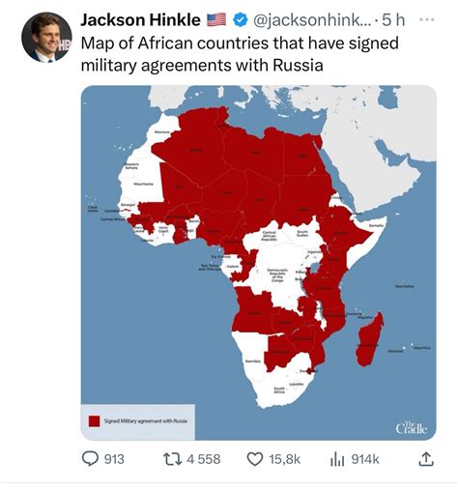Open the Jackson Hinkle display name

click(x=140, y=20)
